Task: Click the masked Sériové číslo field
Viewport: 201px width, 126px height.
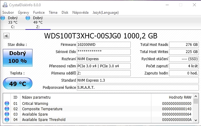Action: coord(104,52)
